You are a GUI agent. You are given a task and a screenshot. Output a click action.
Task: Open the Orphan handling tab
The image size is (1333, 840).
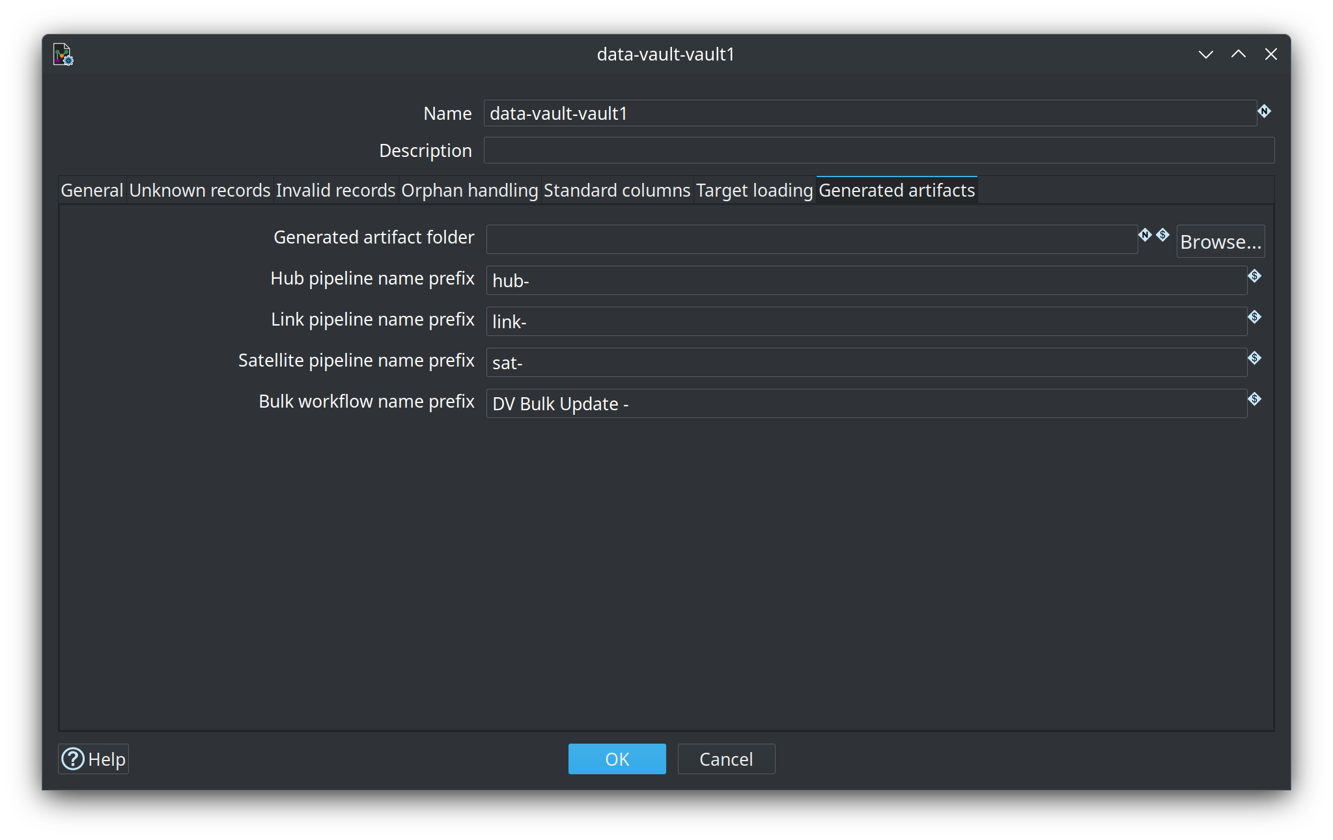(470, 190)
